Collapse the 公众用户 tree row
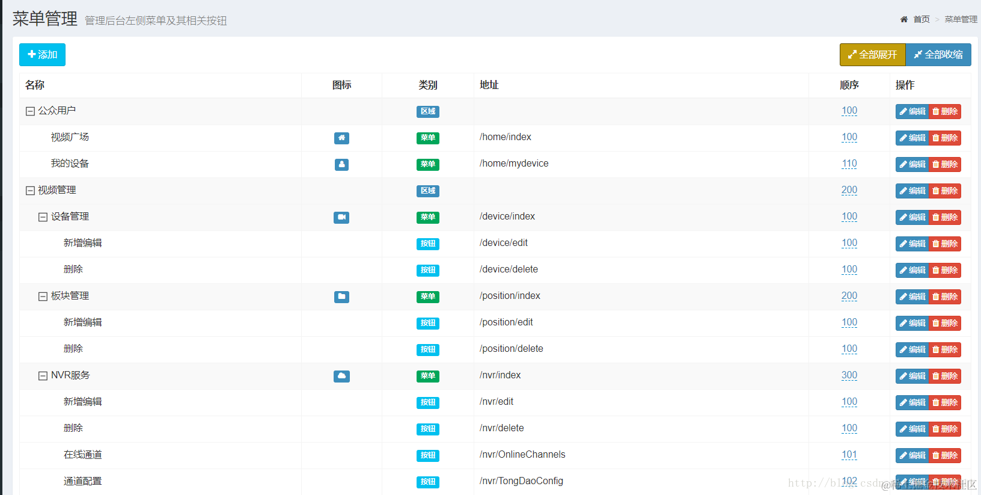 [30, 111]
